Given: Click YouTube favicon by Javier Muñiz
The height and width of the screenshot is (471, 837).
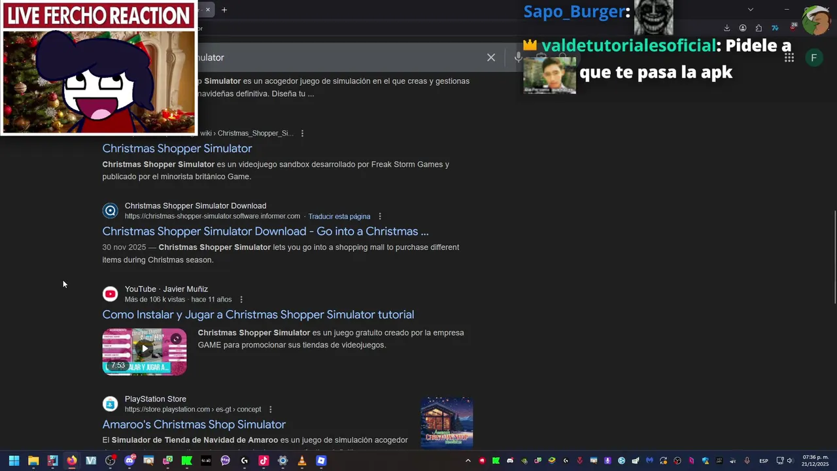Looking at the screenshot, I should [111, 294].
